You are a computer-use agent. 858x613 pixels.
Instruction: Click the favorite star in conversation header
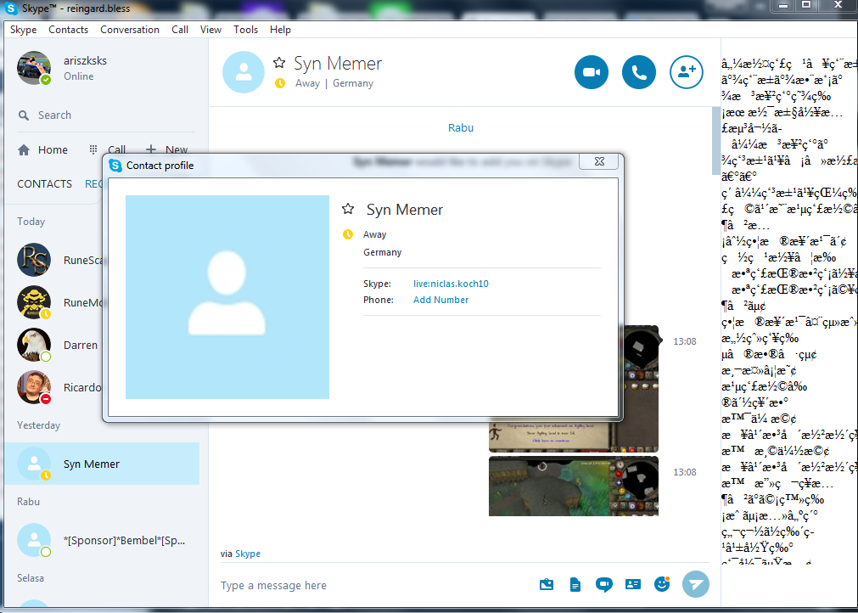[x=279, y=62]
